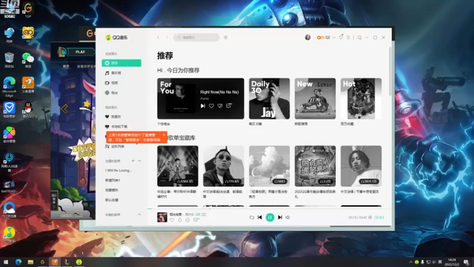Screen dimensions: 474x267
Task: Seek on the playback progress bar
Action: (x=270, y=209)
